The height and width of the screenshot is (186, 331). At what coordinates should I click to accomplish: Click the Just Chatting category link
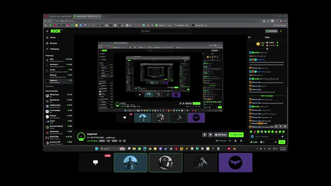[92, 141]
